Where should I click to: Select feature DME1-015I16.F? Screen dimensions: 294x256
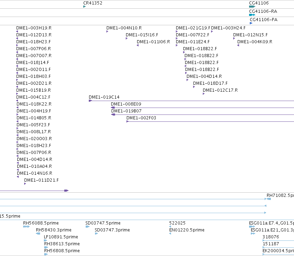tap(142, 35)
